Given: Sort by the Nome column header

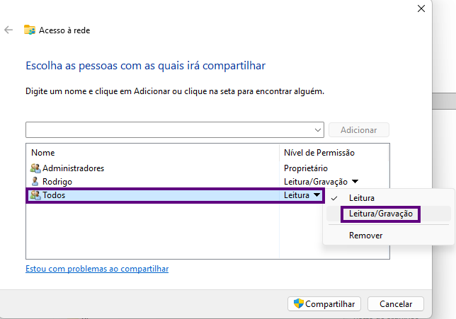Looking at the screenshot, I should click(x=43, y=153).
